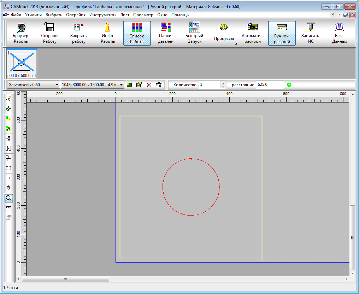Launch Быстрый Запуск quick start
The image size is (359, 294).
(195, 33)
